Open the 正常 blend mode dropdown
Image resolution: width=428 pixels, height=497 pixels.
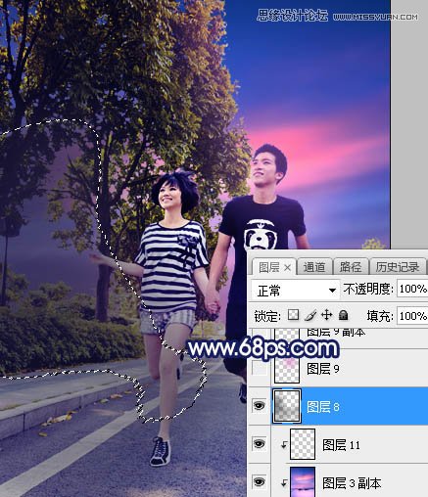click(x=296, y=290)
